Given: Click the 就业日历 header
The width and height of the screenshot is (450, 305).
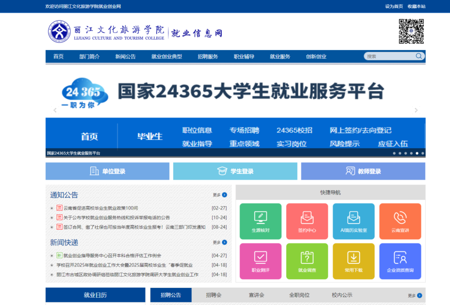Looking at the screenshot, I should (95, 295).
